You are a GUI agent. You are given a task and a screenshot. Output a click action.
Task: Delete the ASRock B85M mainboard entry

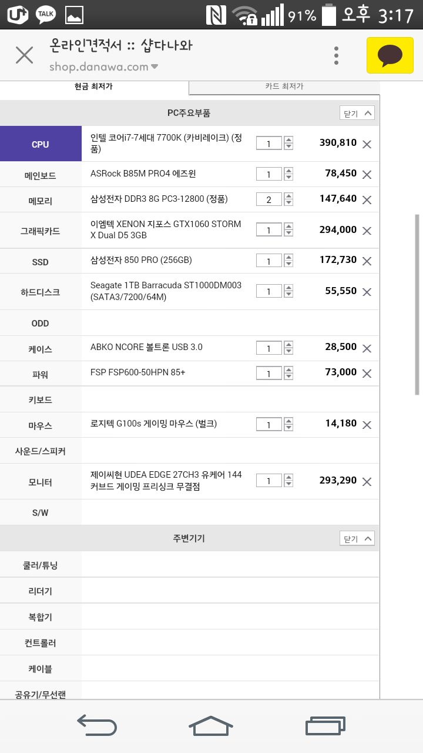tap(367, 175)
